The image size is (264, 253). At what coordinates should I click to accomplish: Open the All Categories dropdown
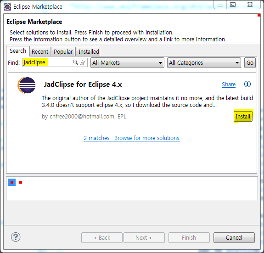coord(204,63)
